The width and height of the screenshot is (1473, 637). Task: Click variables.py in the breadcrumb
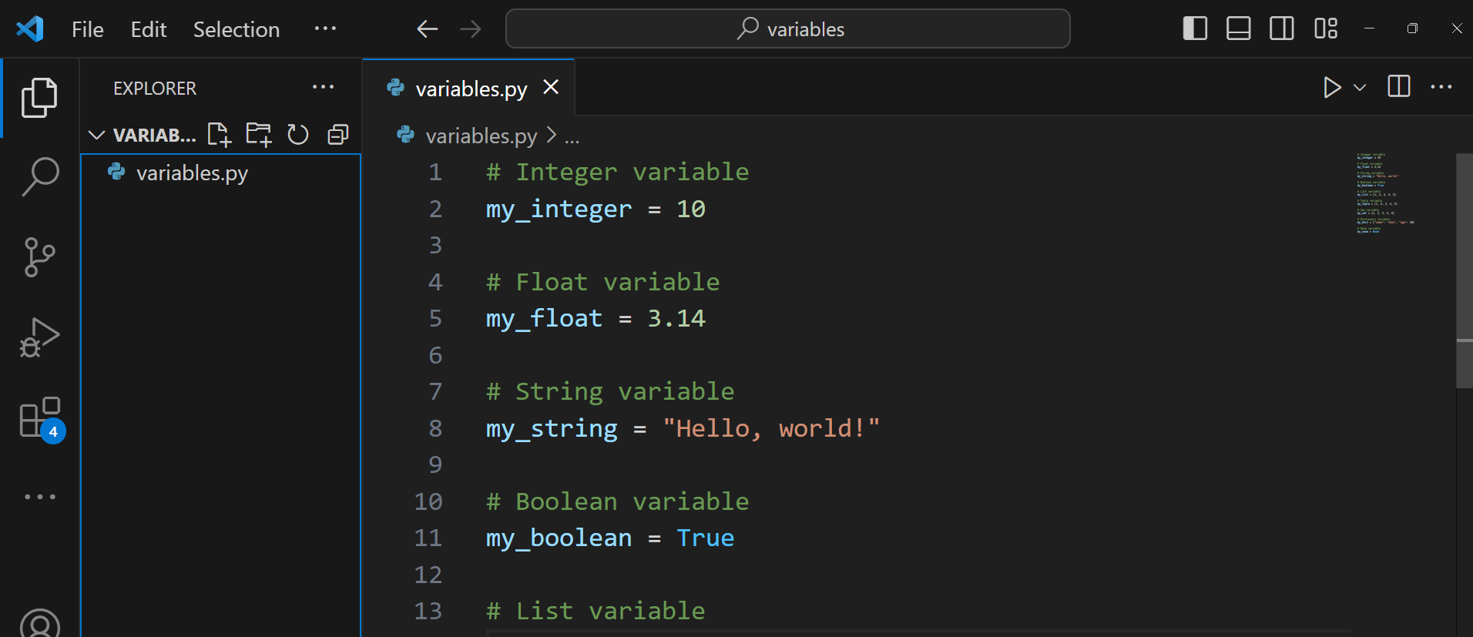pyautogui.click(x=481, y=136)
